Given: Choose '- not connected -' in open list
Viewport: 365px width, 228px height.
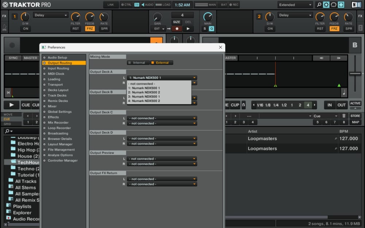Looking at the screenshot, I should pos(159,84).
